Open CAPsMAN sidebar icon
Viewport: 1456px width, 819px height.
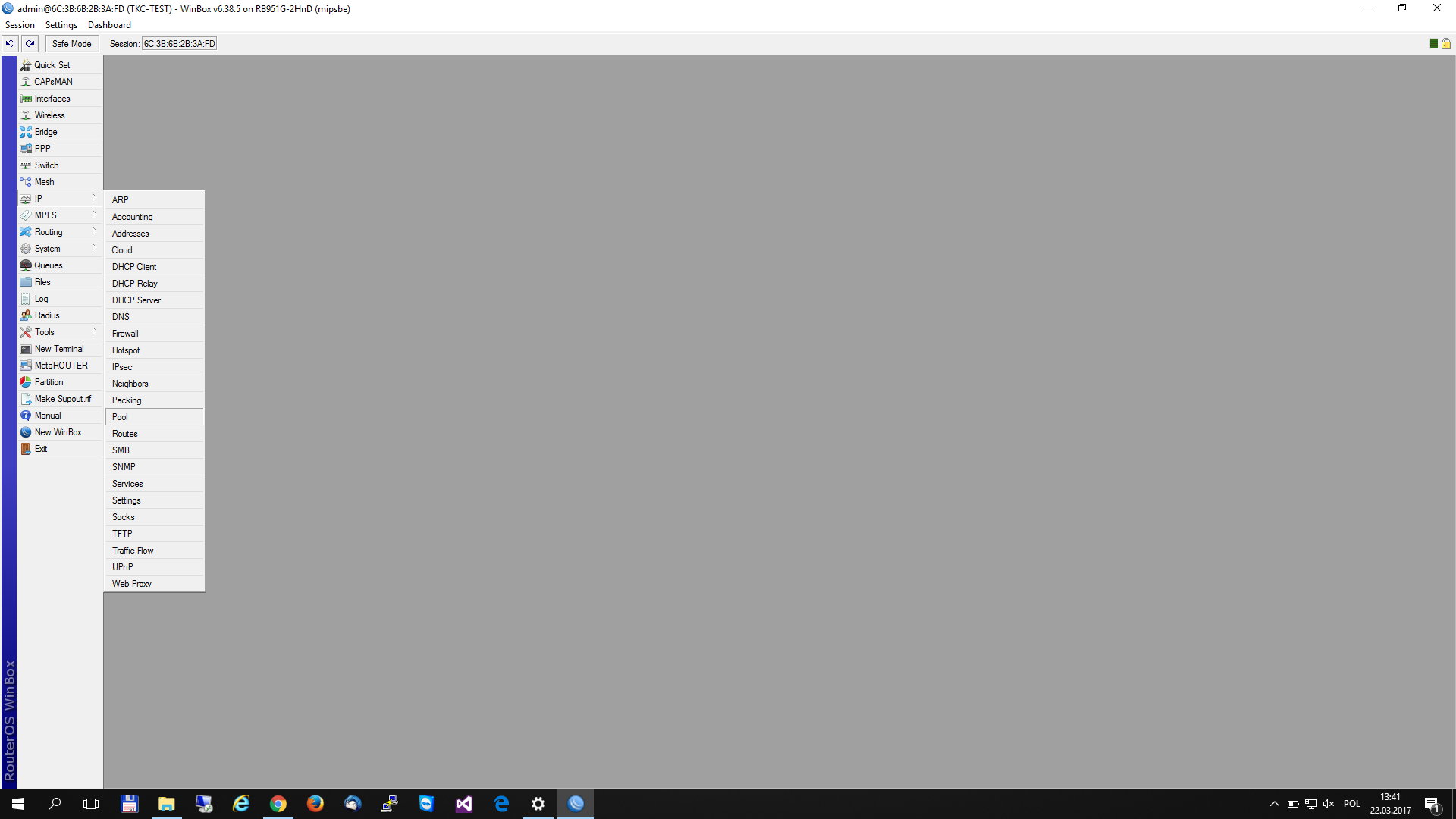tap(26, 82)
